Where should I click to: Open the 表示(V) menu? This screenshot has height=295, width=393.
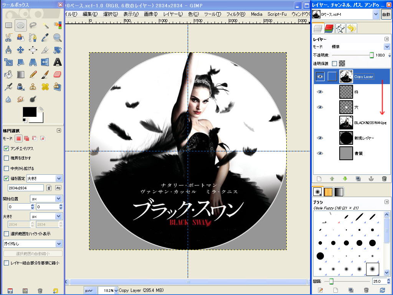point(130,14)
